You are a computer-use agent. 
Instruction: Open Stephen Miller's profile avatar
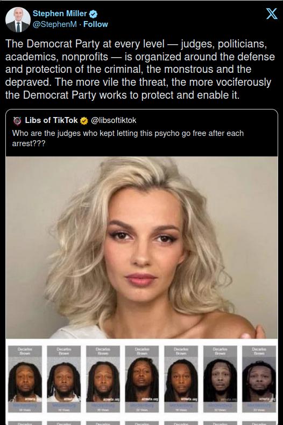coord(18,20)
